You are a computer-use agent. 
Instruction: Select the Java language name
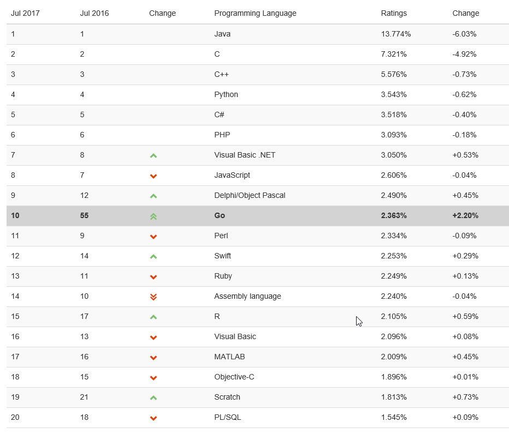pyautogui.click(x=222, y=34)
